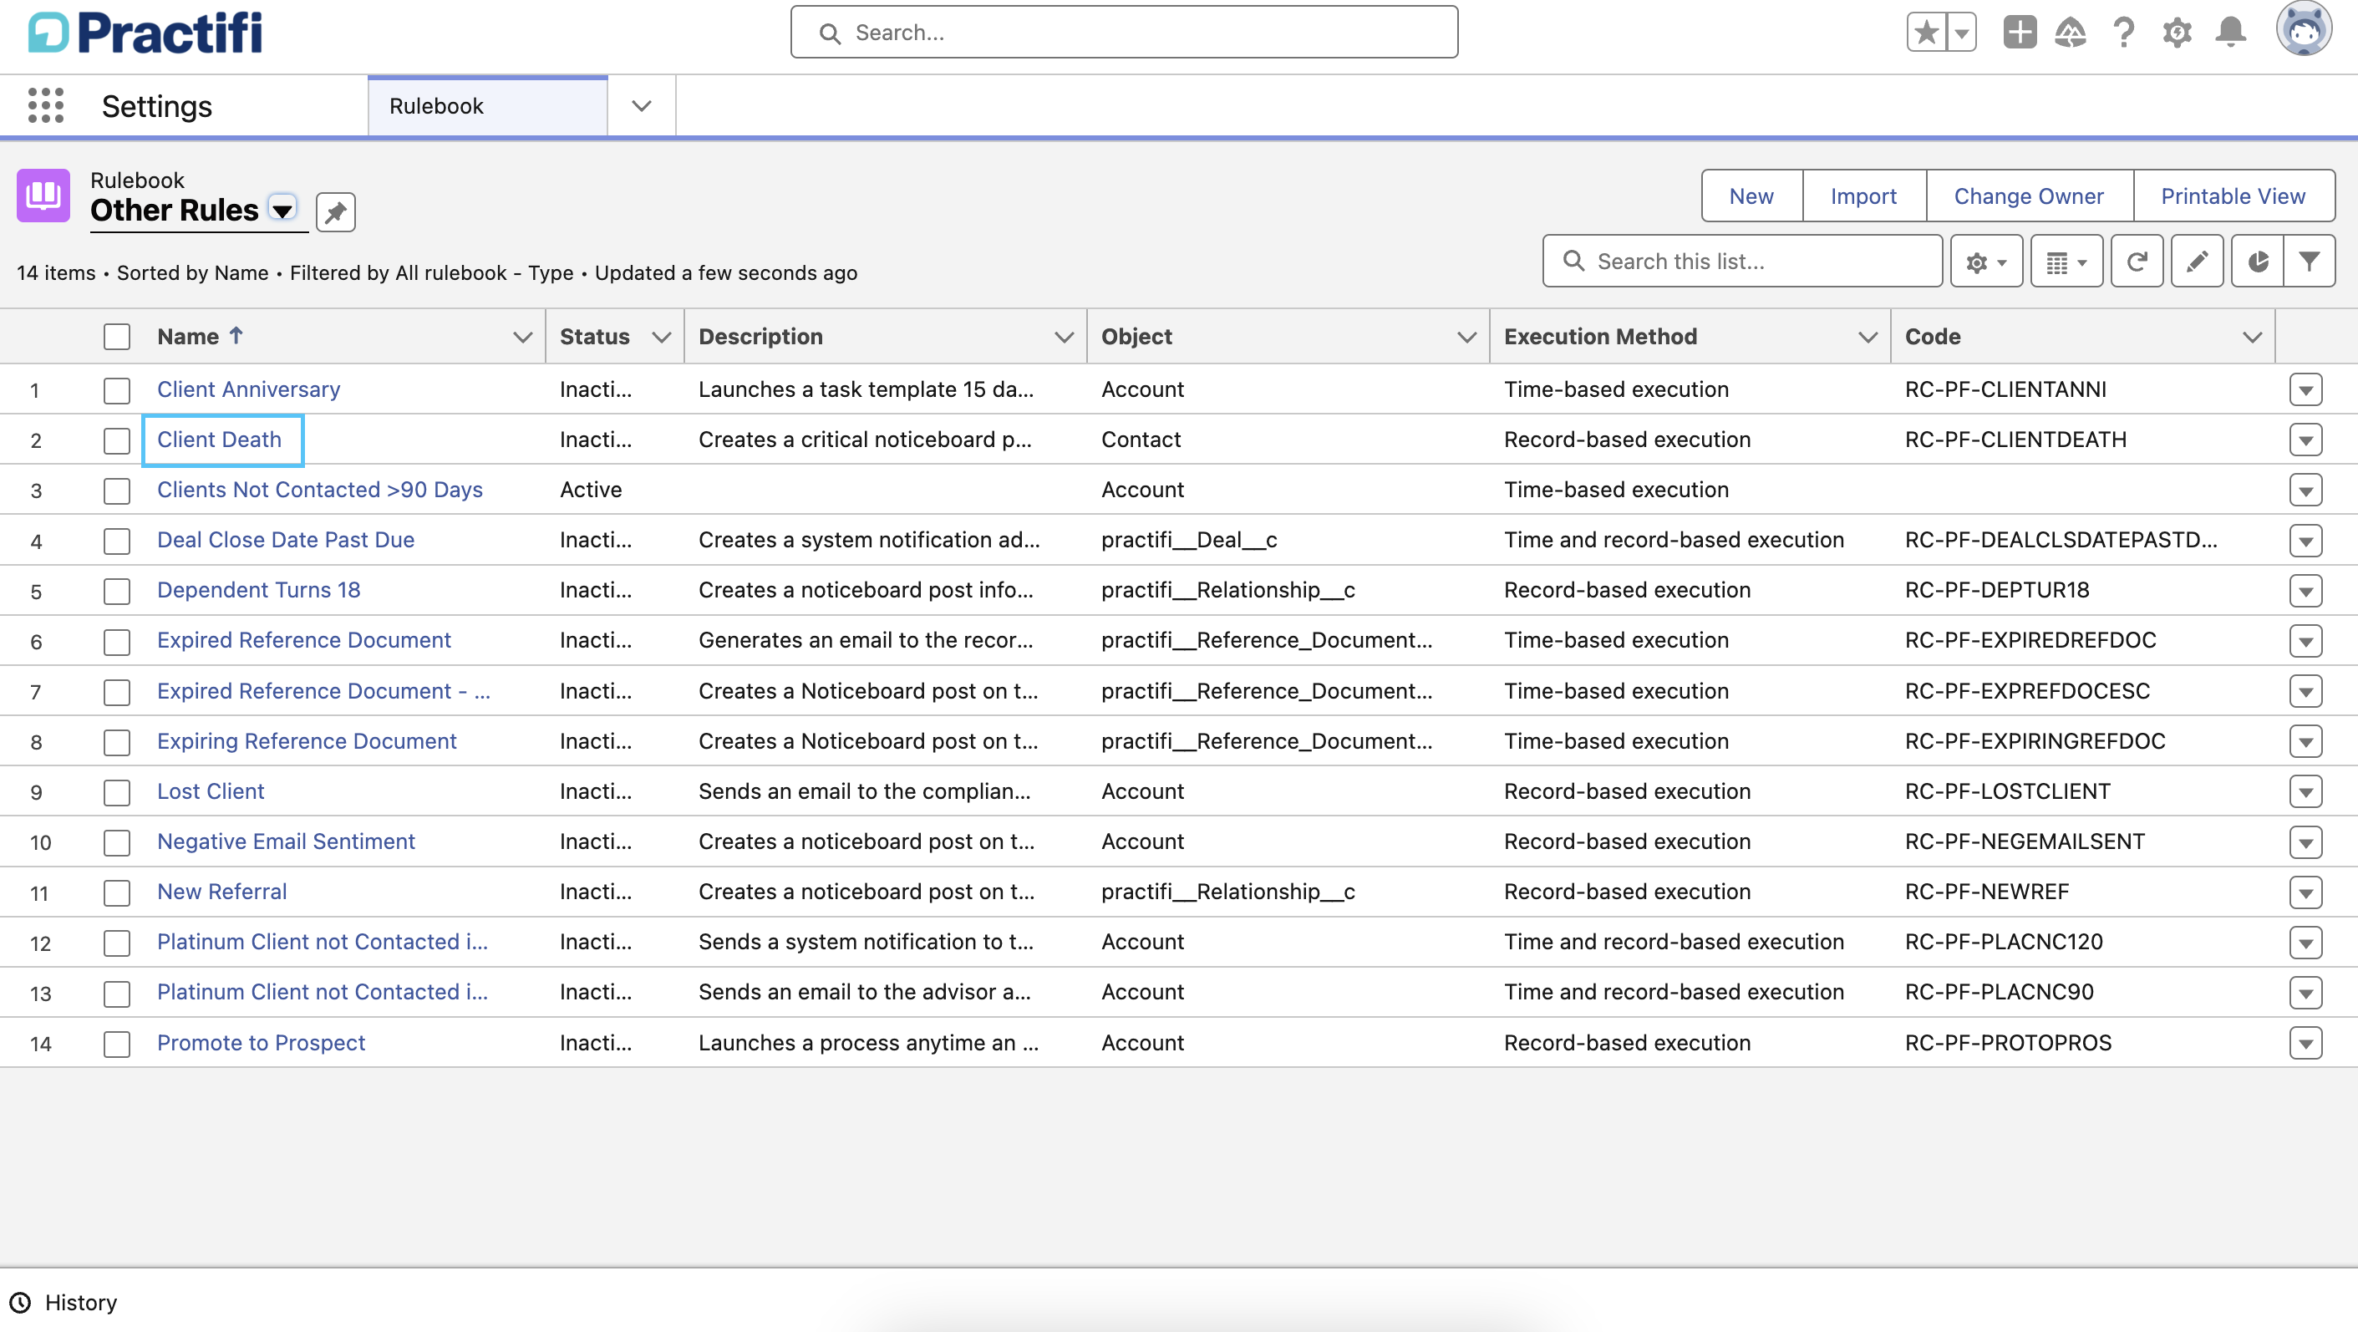Open the Code column actions chevron
2358x1332 pixels.
tap(2252, 337)
